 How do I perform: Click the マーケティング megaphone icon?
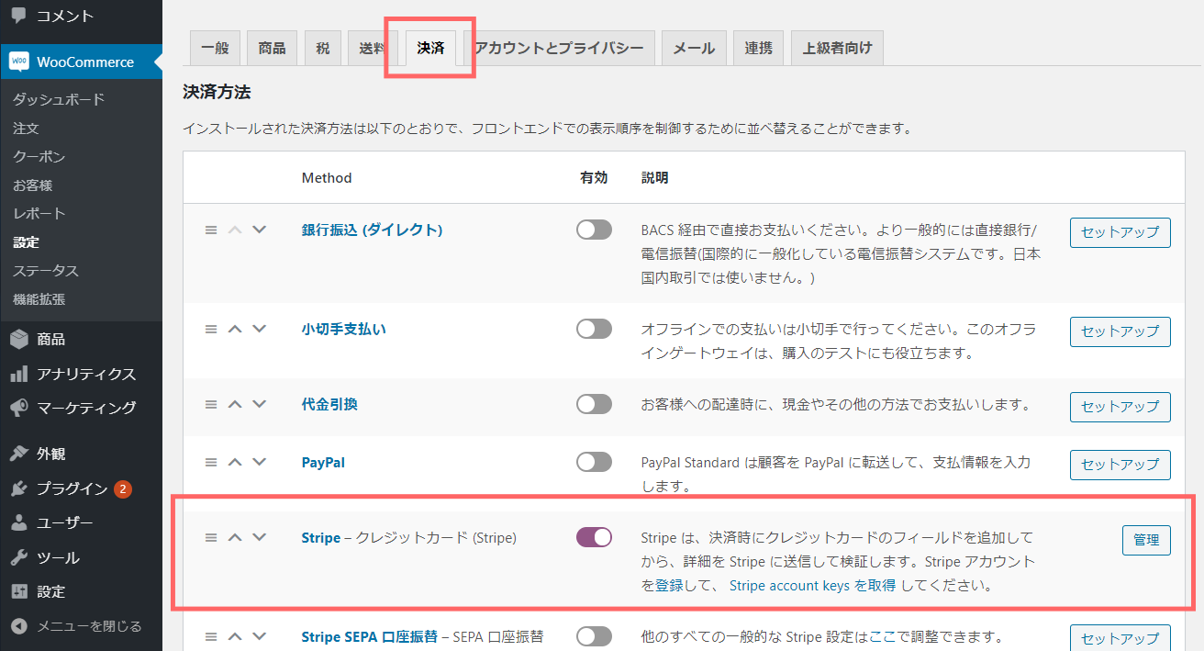[x=19, y=408]
